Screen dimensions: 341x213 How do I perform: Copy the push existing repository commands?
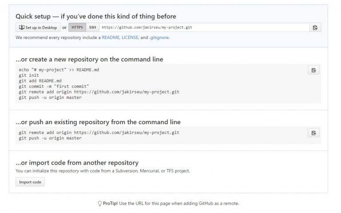313,133
